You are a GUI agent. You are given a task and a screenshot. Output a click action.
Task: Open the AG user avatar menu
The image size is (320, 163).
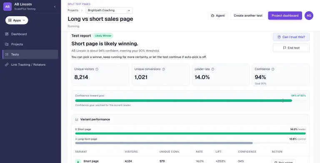pos(309,16)
